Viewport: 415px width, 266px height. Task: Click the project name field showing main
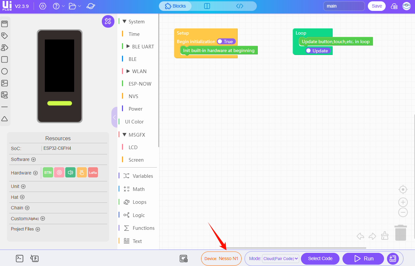(x=344, y=6)
